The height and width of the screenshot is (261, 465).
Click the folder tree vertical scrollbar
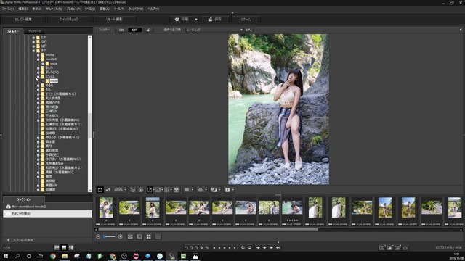[x=90, y=125]
